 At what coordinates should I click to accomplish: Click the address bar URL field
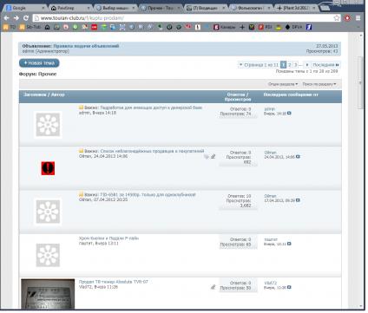pos(185,18)
